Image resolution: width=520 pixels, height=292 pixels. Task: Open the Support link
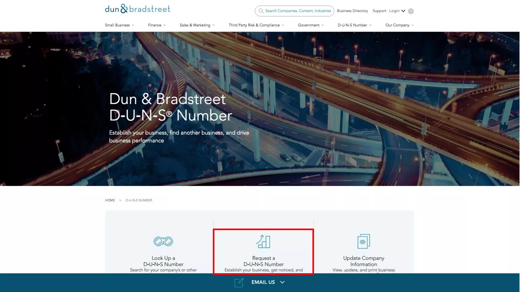tap(379, 11)
